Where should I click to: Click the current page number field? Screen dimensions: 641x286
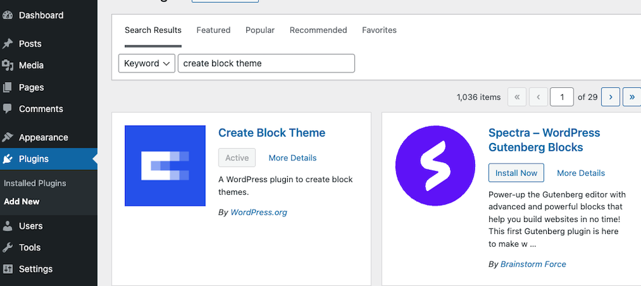[562, 97]
